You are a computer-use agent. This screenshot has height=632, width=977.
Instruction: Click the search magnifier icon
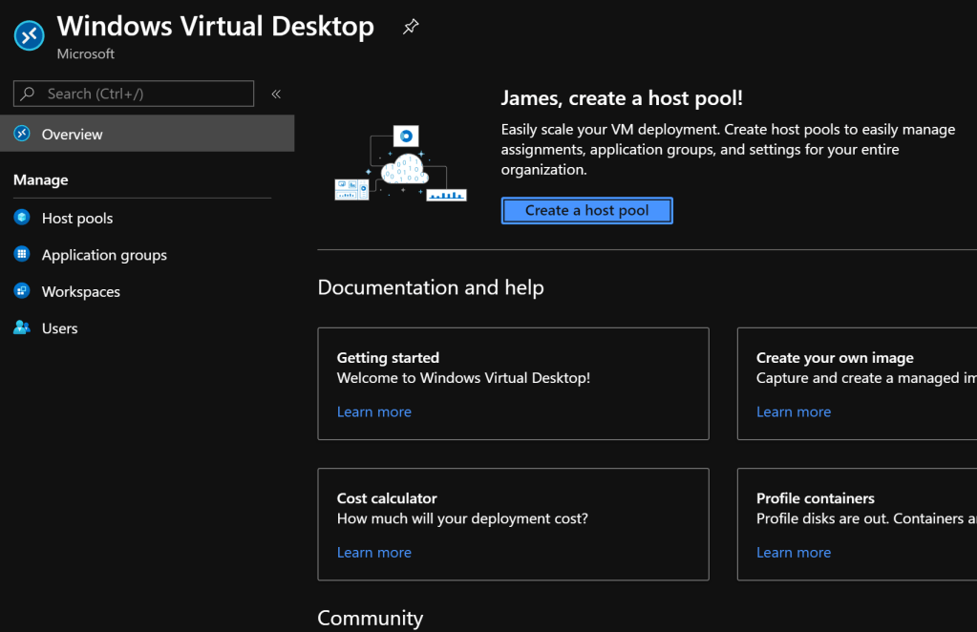[x=29, y=94]
